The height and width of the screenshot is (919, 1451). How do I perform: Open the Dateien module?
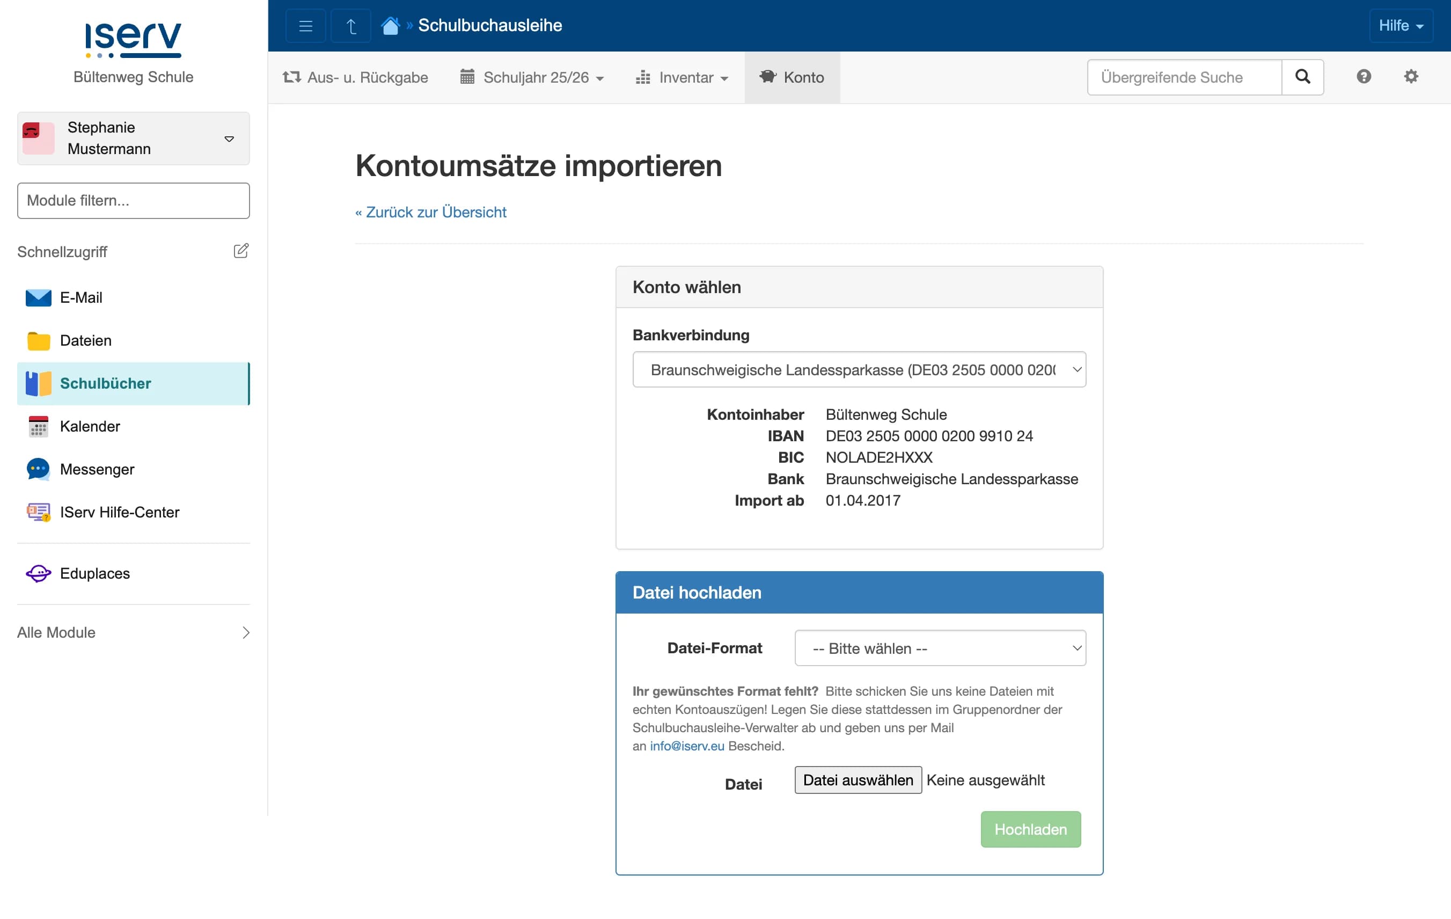click(85, 340)
